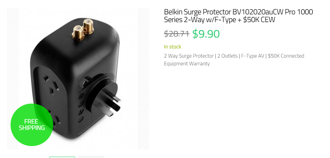Screen dimensions: 330x158
Task: Click 'Series 2-Way w/F-Type' title line
Action: pos(200,20)
